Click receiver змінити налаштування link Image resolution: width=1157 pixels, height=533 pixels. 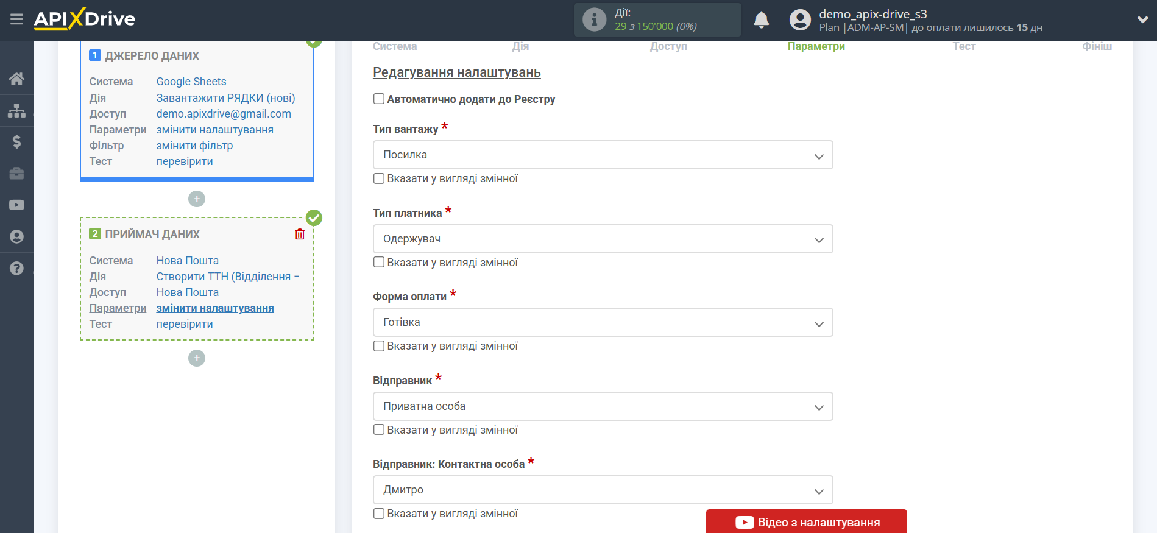pos(215,308)
